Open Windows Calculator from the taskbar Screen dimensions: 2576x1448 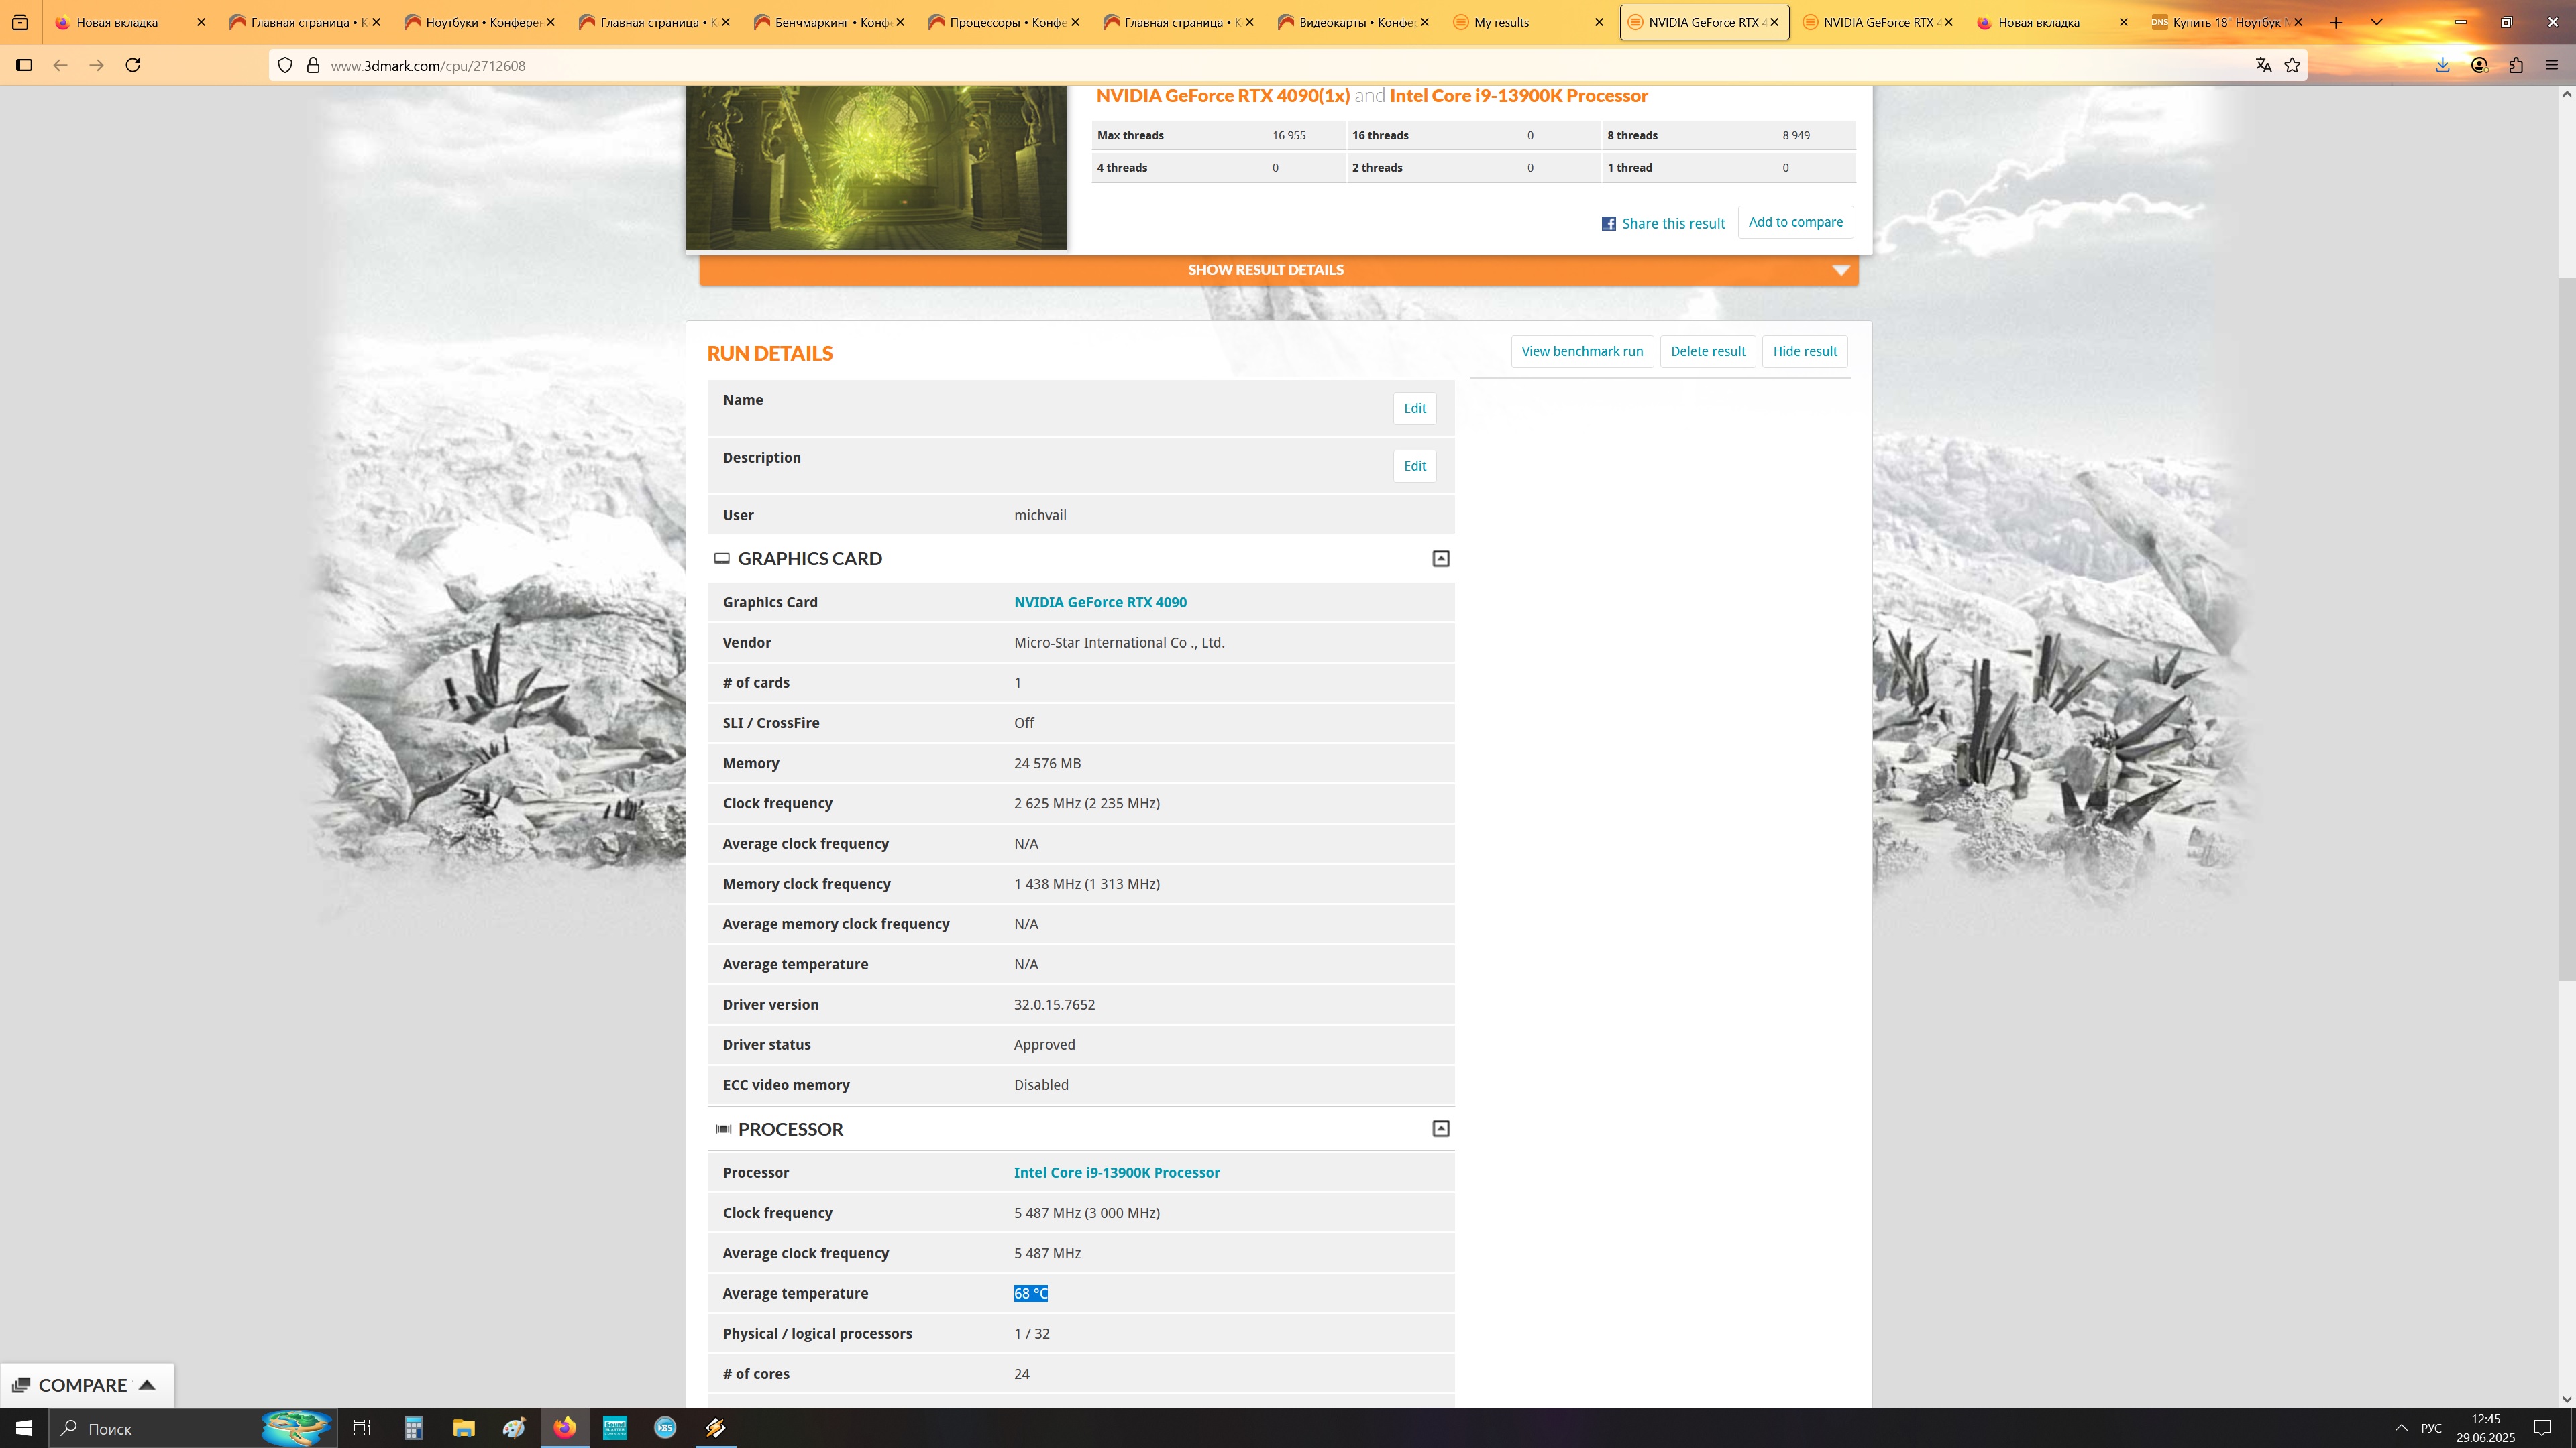413,1427
